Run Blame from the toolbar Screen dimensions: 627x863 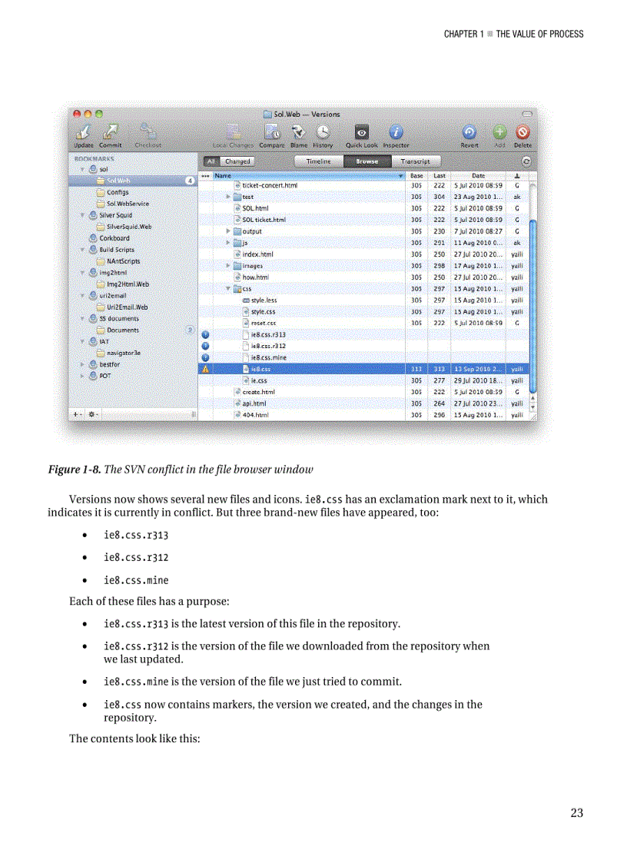pyautogui.click(x=298, y=132)
